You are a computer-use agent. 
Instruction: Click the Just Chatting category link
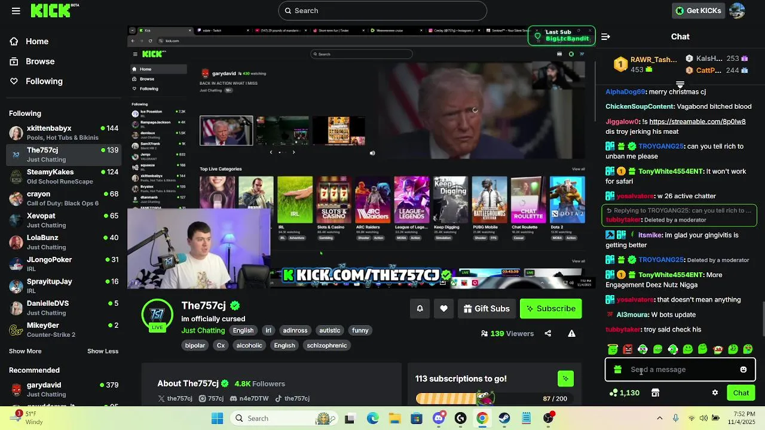coord(203,331)
